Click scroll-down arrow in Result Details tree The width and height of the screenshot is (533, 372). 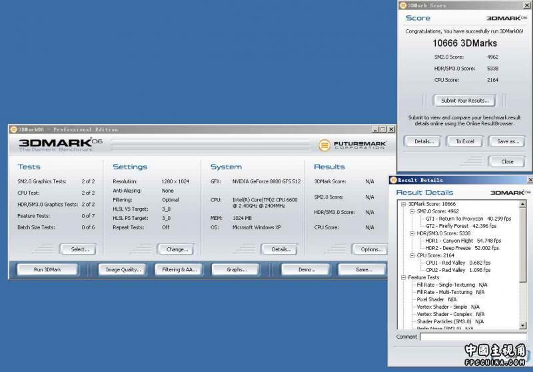523,326
